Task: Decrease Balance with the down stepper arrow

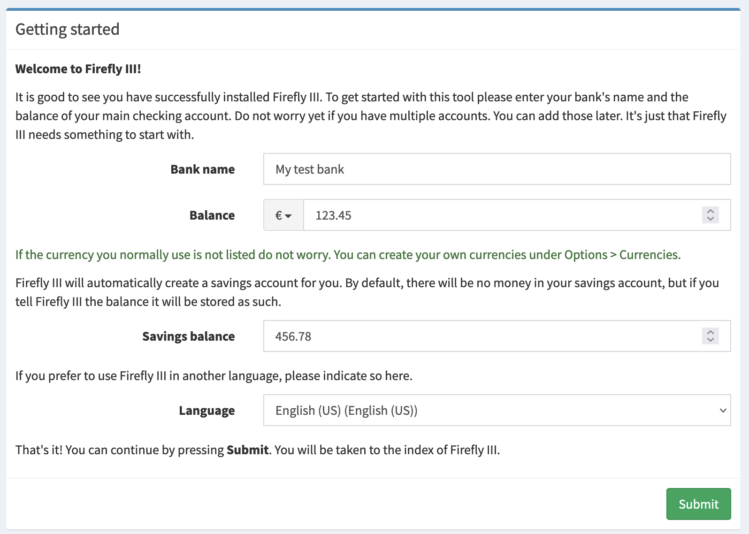Action: pyautogui.click(x=710, y=219)
